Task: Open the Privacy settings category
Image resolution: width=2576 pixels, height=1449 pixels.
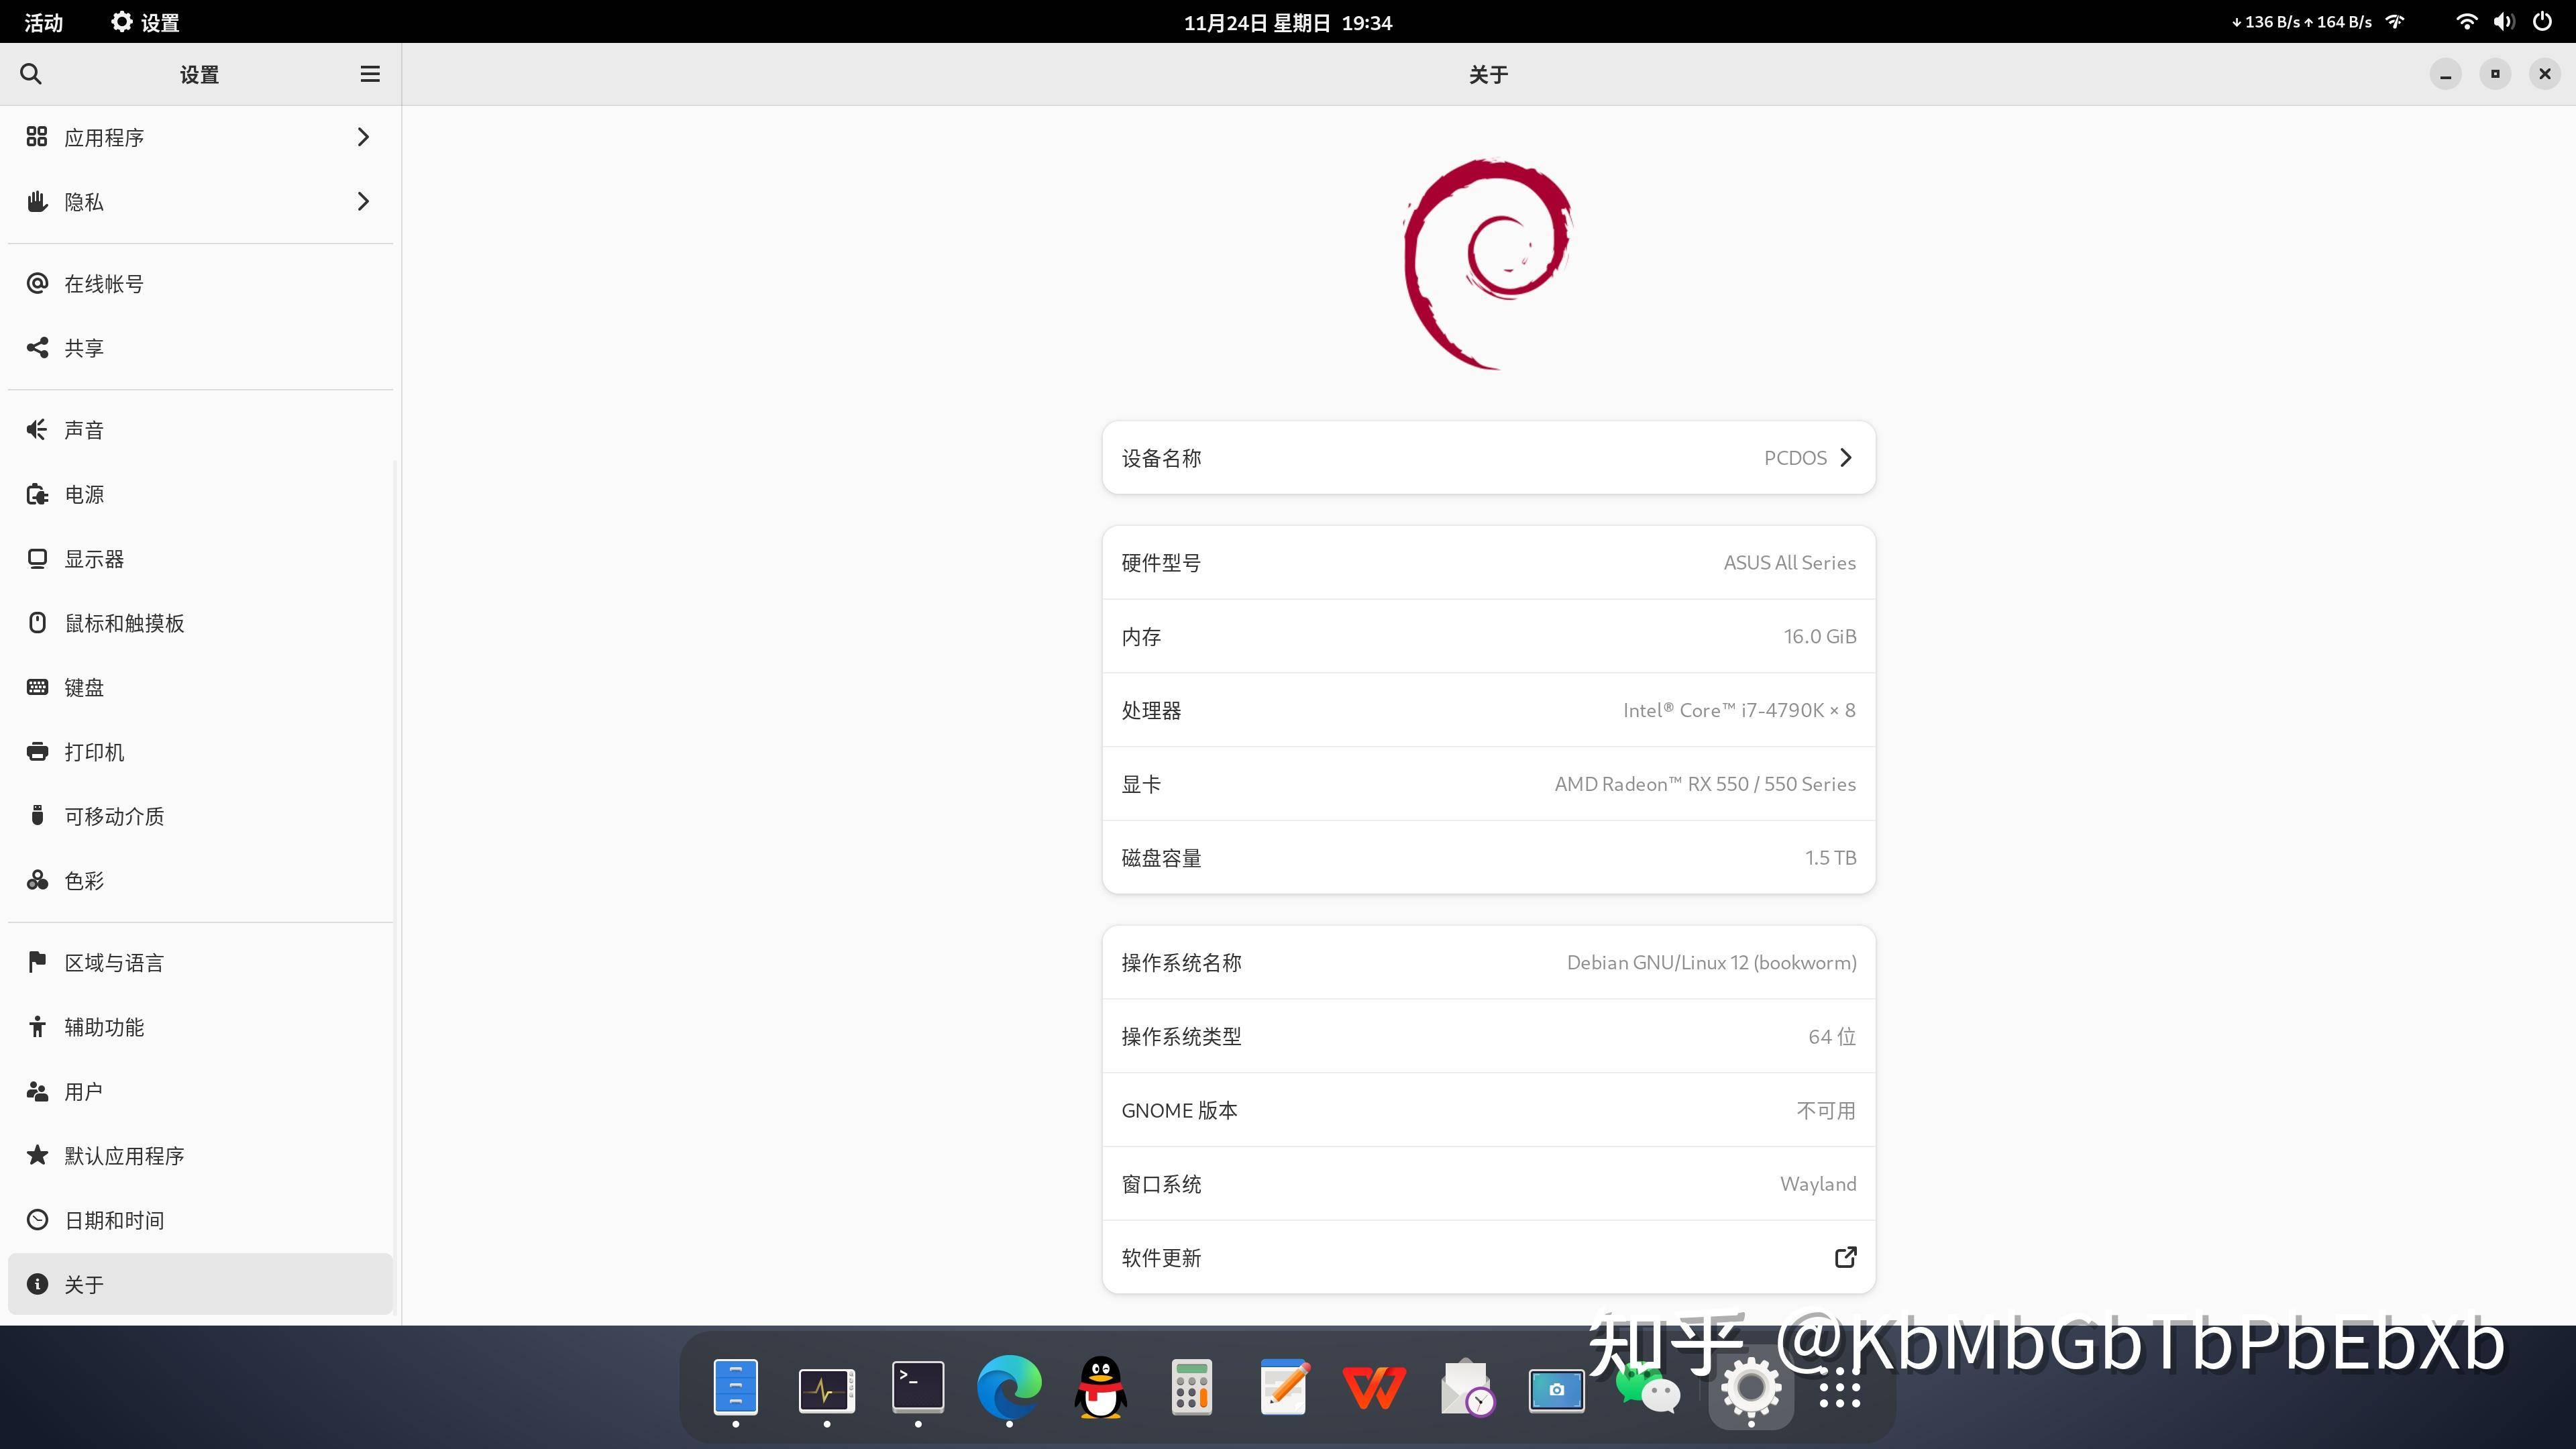Action: click(x=200, y=202)
